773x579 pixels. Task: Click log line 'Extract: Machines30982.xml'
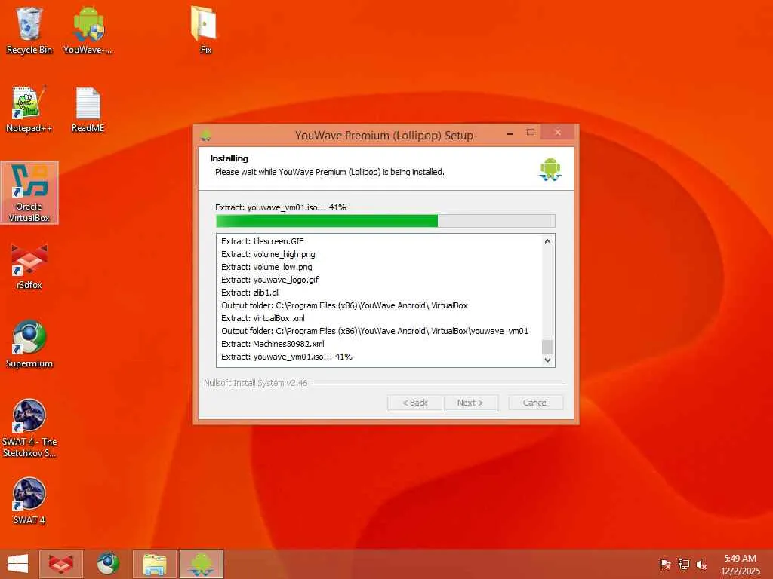(273, 344)
